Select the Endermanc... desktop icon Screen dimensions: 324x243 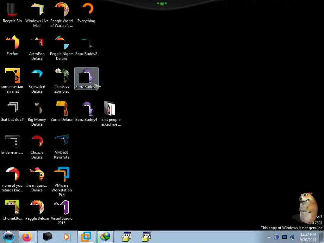pyautogui.click(x=12, y=144)
